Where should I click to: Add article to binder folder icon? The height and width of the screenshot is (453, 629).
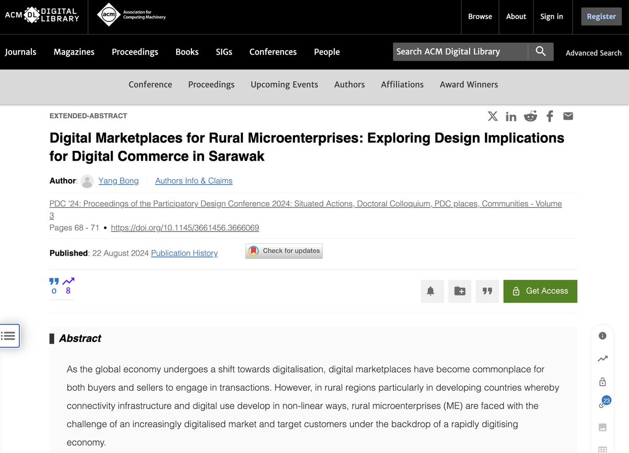(460, 291)
